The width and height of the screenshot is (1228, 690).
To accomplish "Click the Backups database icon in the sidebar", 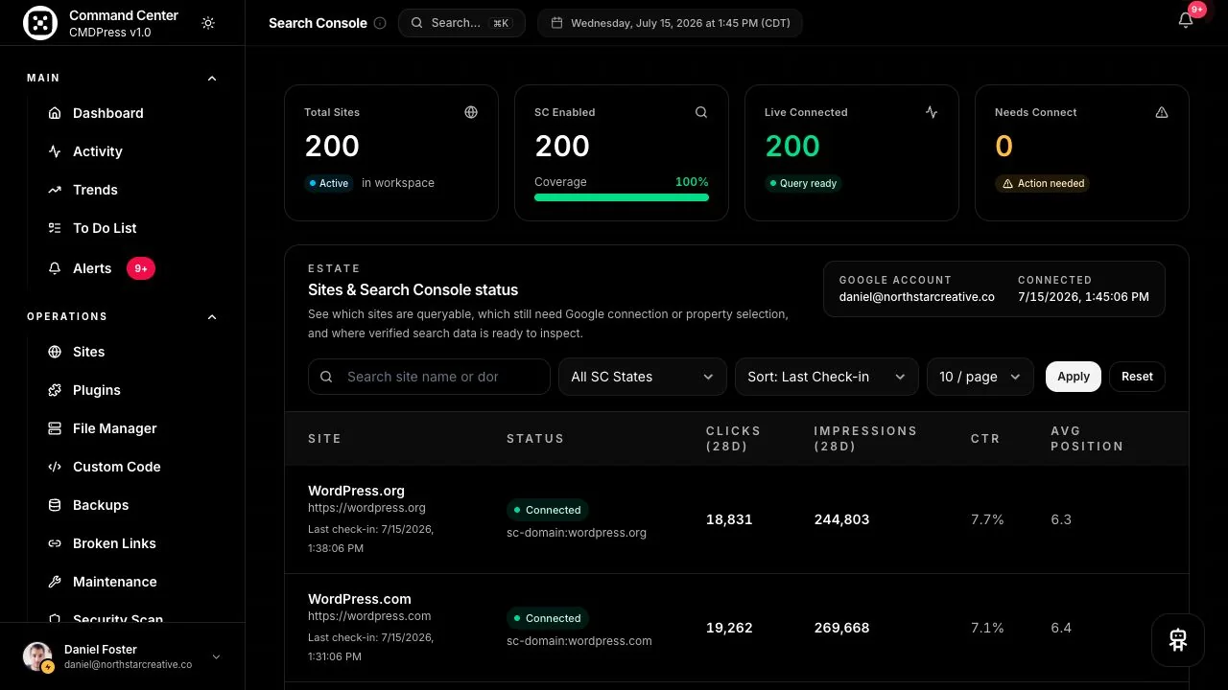I will tap(55, 505).
